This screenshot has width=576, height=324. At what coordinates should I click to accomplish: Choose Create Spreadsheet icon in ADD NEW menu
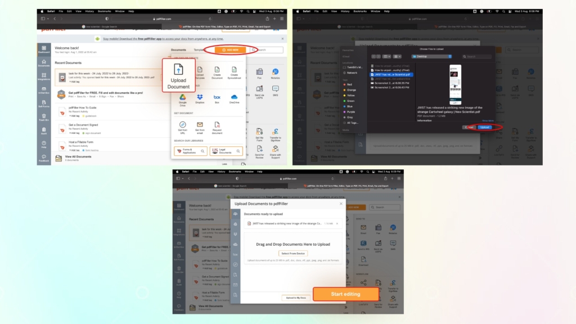pyautogui.click(x=234, y=73)
